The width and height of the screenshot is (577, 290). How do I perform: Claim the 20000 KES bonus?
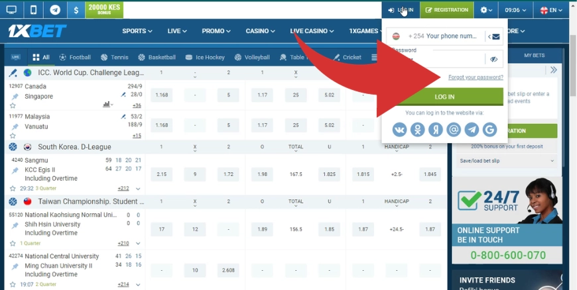[x=104, y=10]
